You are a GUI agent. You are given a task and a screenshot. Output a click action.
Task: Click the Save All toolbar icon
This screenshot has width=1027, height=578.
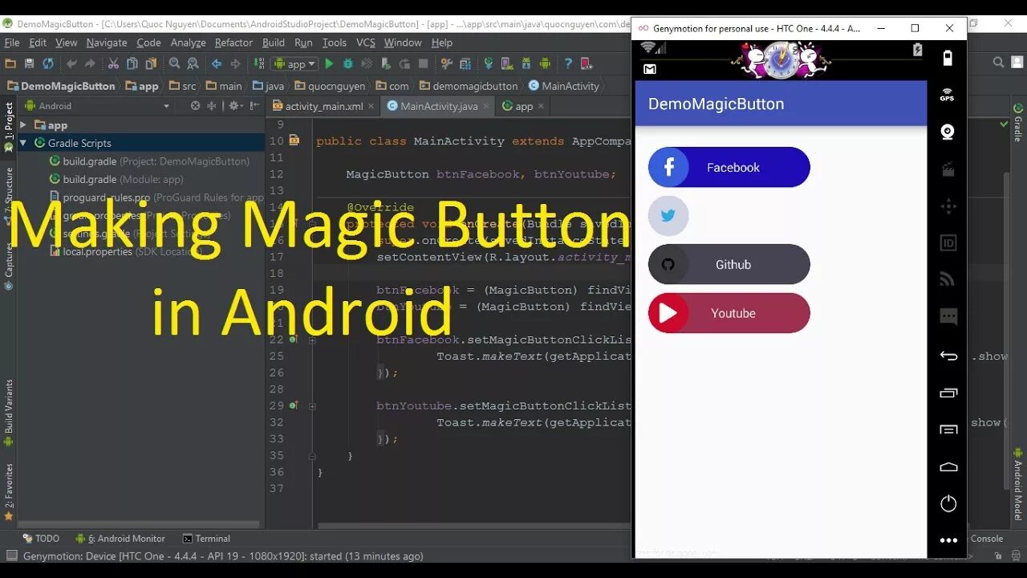[29, 63]
